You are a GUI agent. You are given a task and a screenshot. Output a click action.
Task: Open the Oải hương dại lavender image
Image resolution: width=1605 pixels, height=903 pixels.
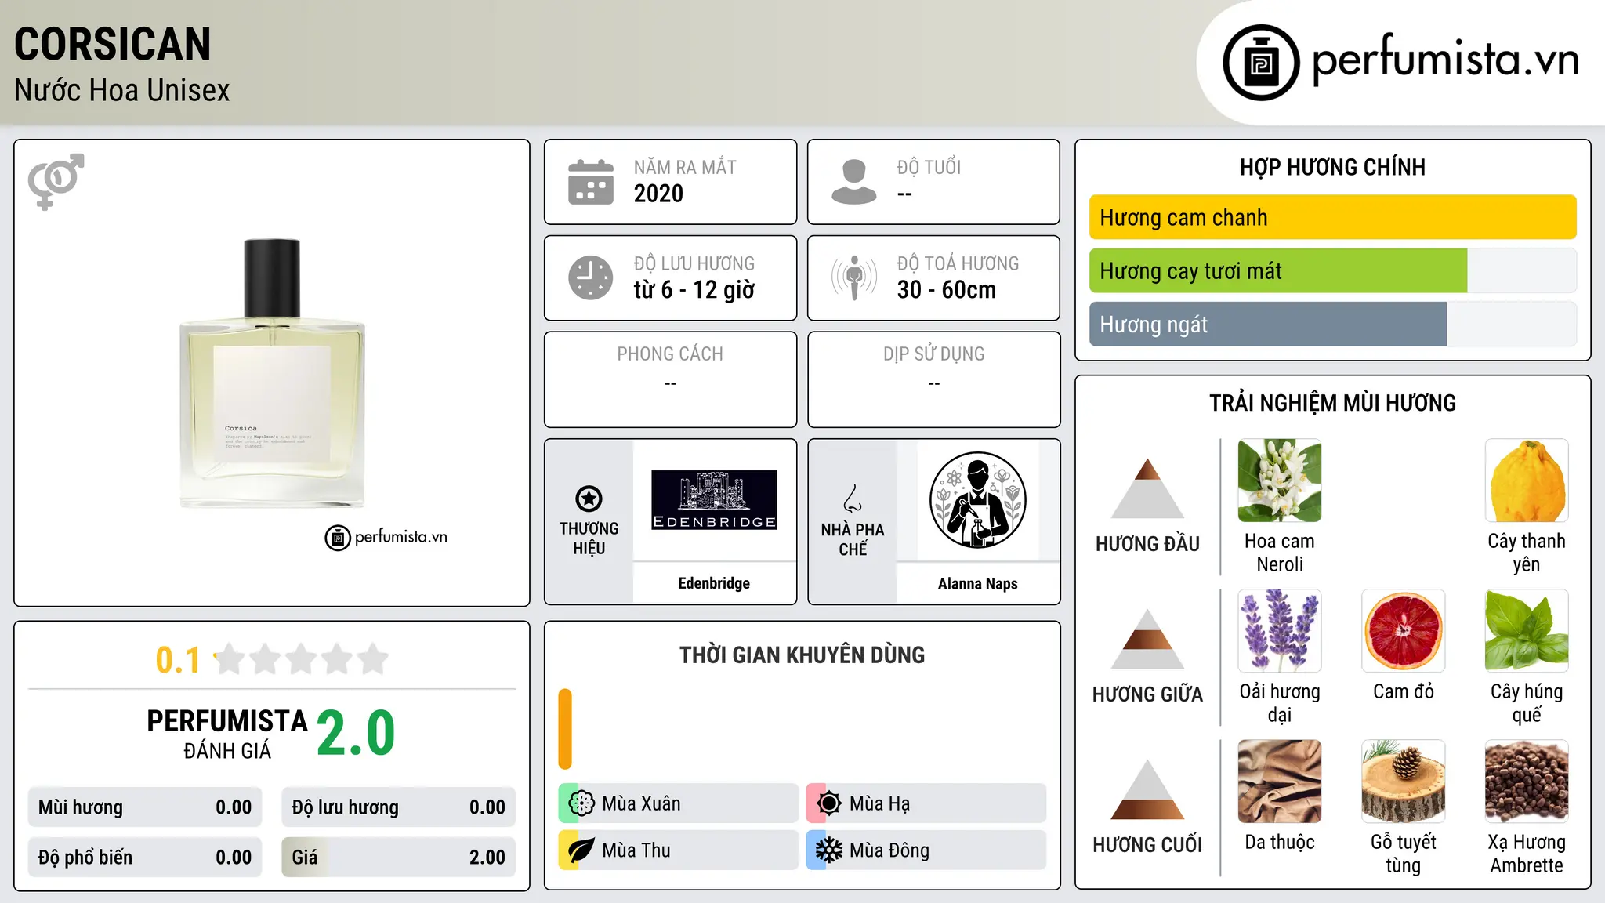click(x=1280, y=631)
